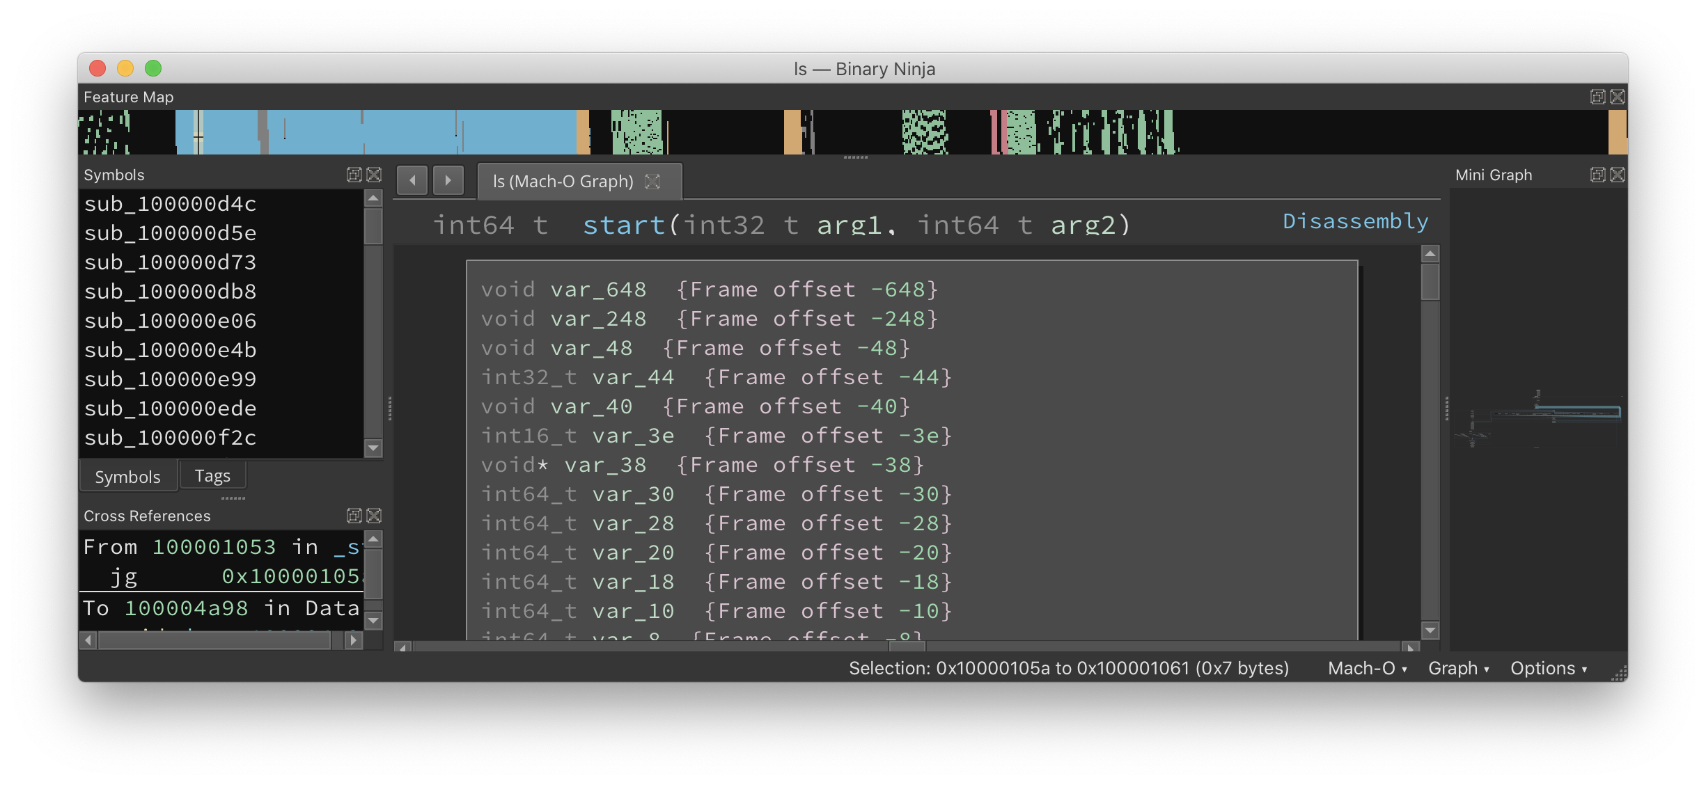1706x785 pixels.
Task: Select sub_100000e06 in the symbol list
Action: coord(171,321)
